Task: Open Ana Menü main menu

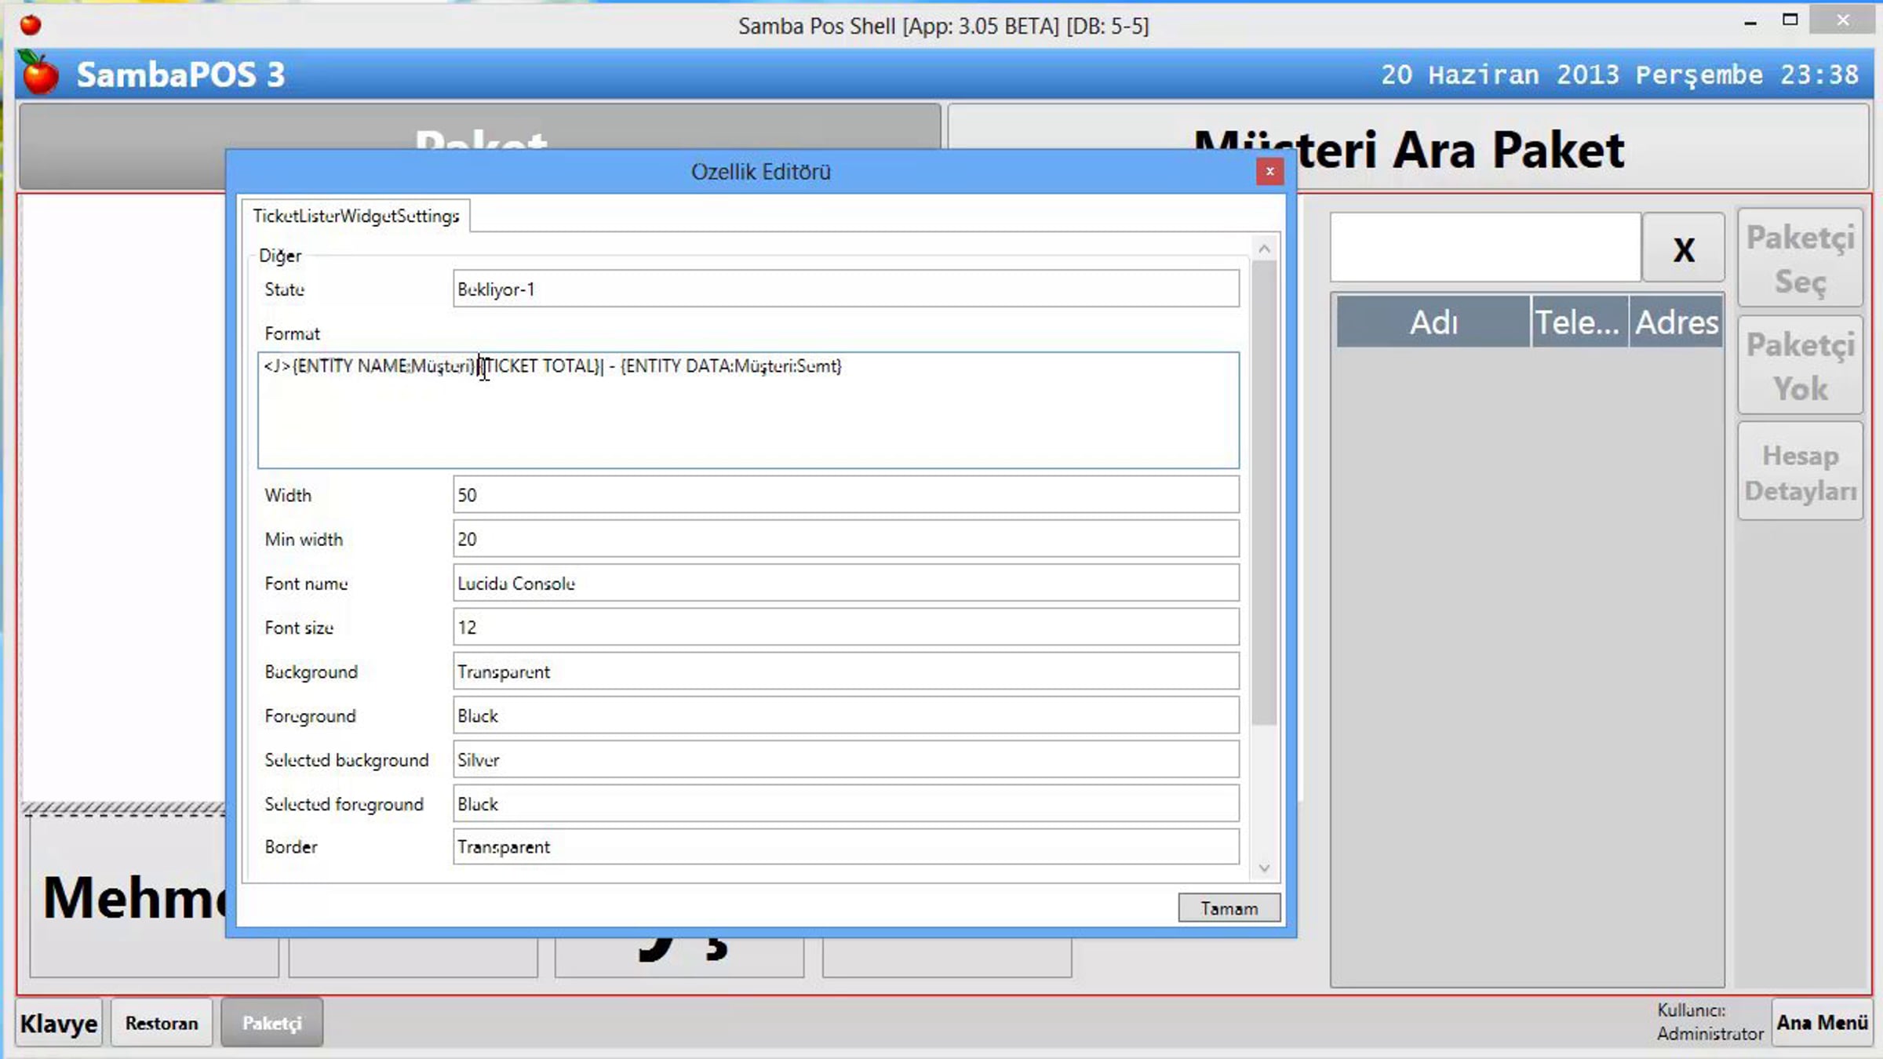Action: 1822,1023
